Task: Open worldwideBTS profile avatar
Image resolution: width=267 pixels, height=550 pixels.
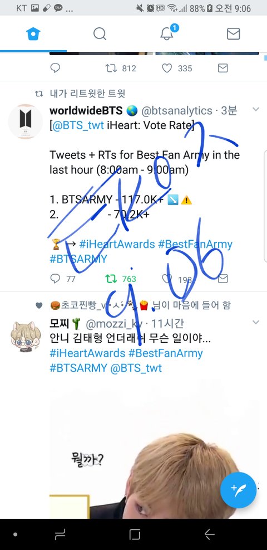Action: pos(25,121)
